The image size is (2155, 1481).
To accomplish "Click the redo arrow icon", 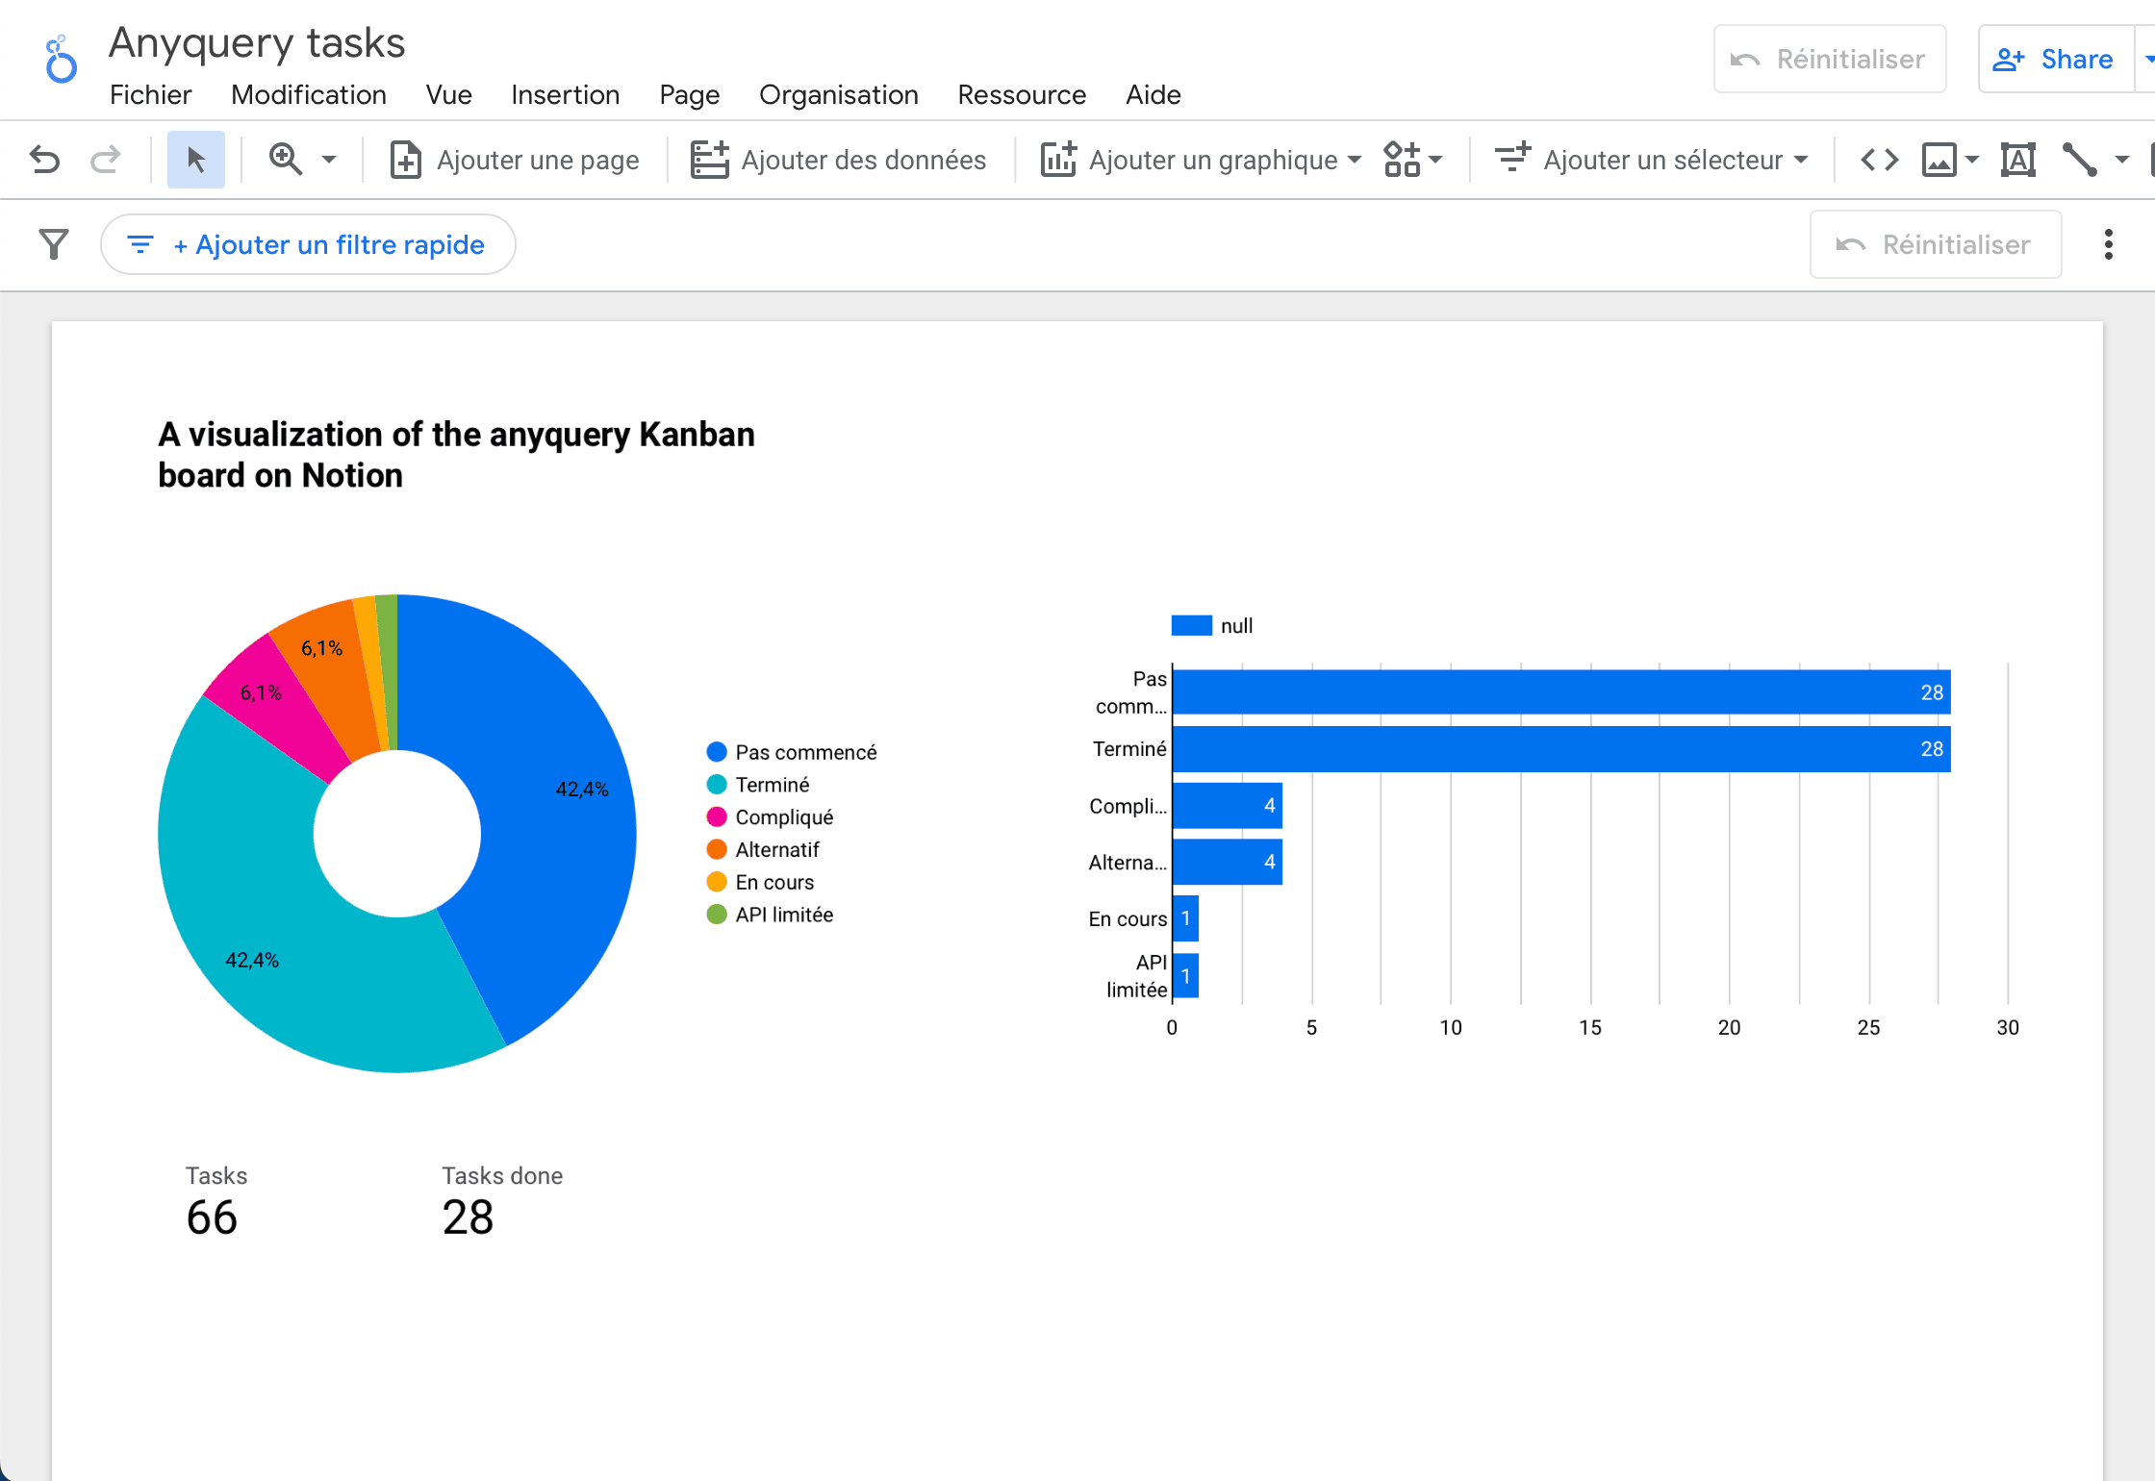I will (105, 160).
